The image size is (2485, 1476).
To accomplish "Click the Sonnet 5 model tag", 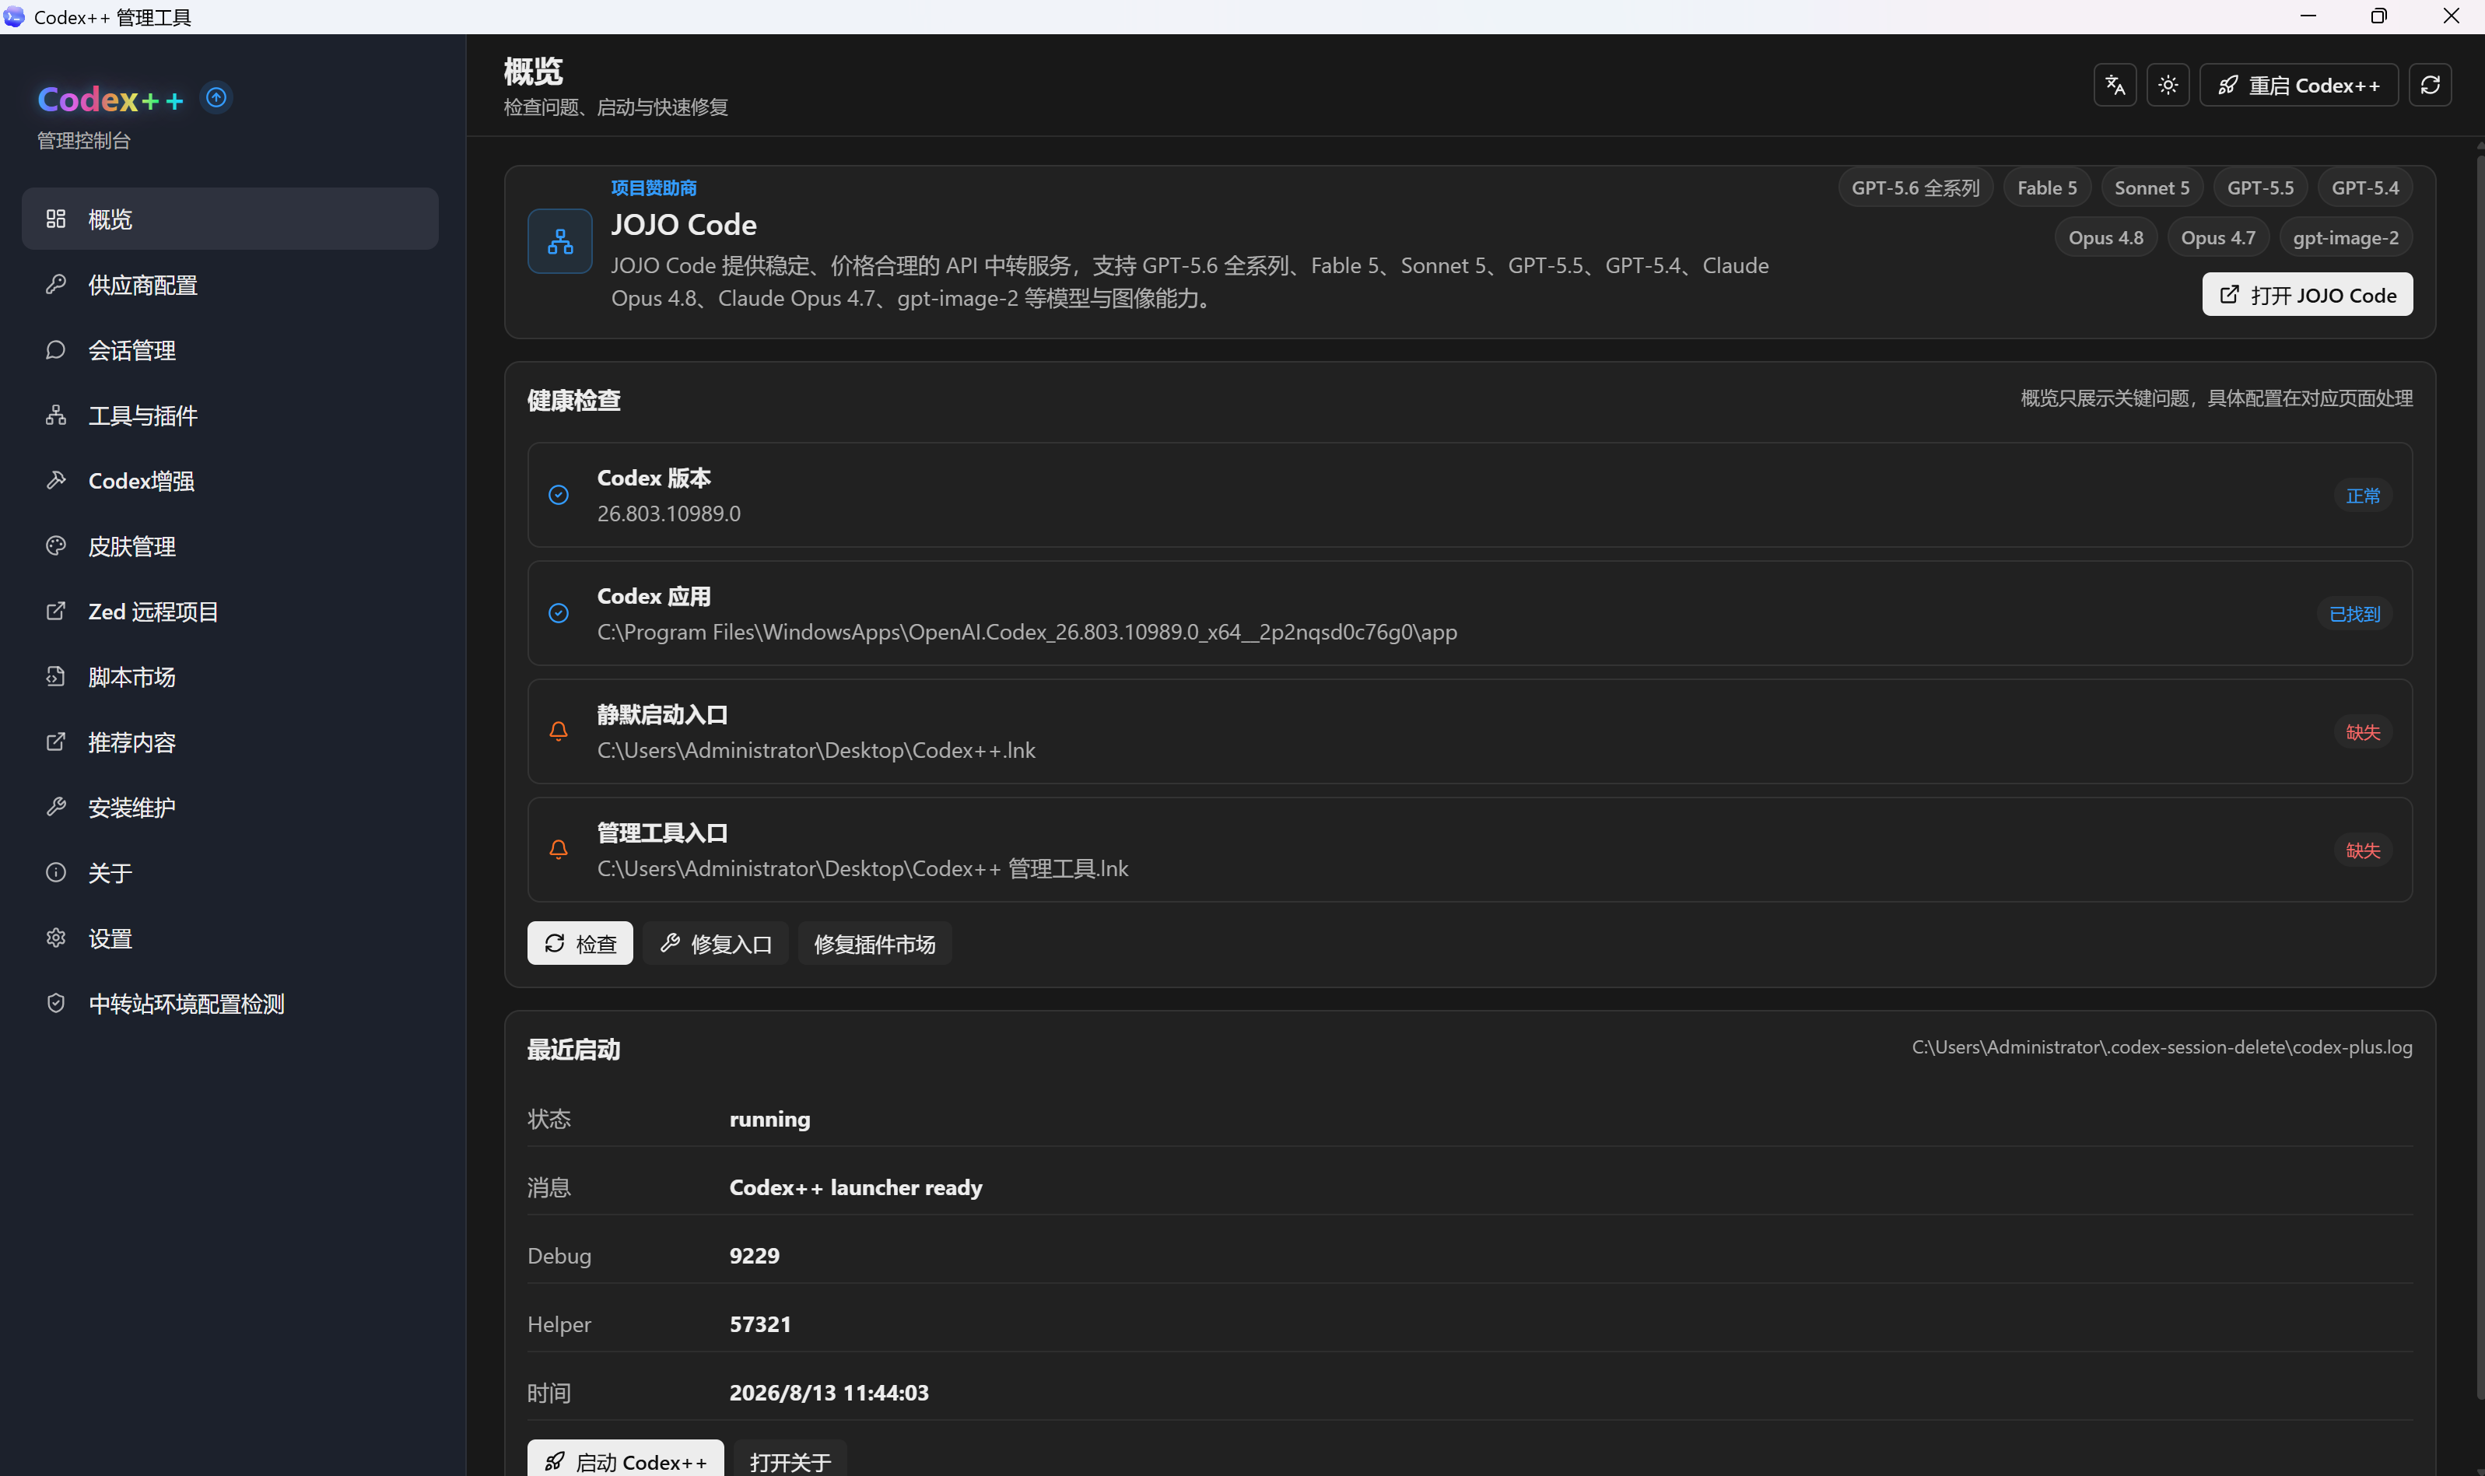I will (2152, 188).
